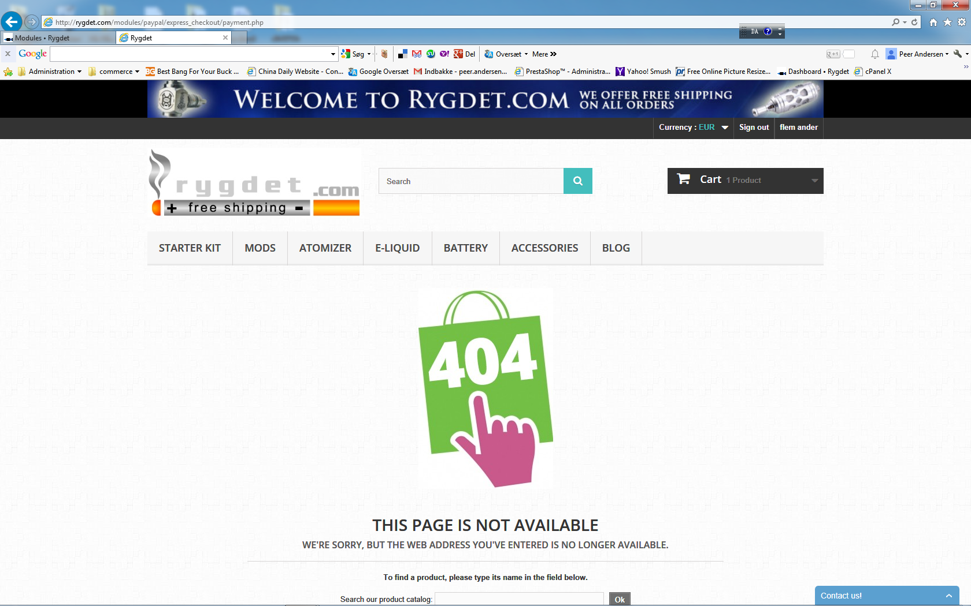
Task: Go back using the browser back arrow
Action: click(x=12, y=22)
